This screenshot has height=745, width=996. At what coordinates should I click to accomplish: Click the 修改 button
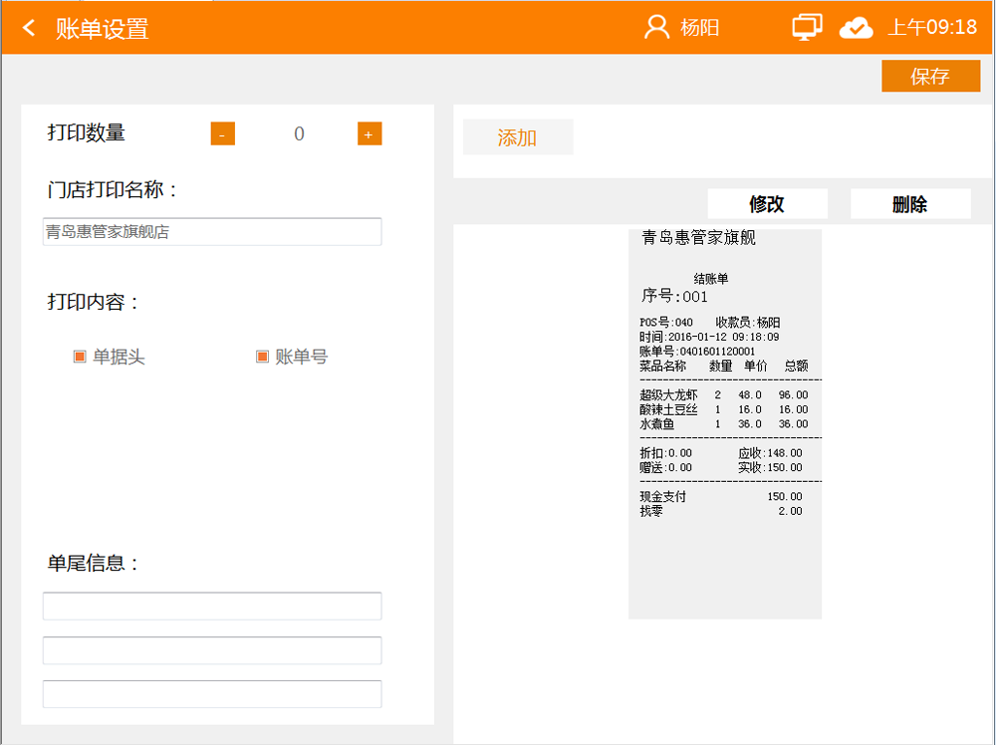coord(767,204)
